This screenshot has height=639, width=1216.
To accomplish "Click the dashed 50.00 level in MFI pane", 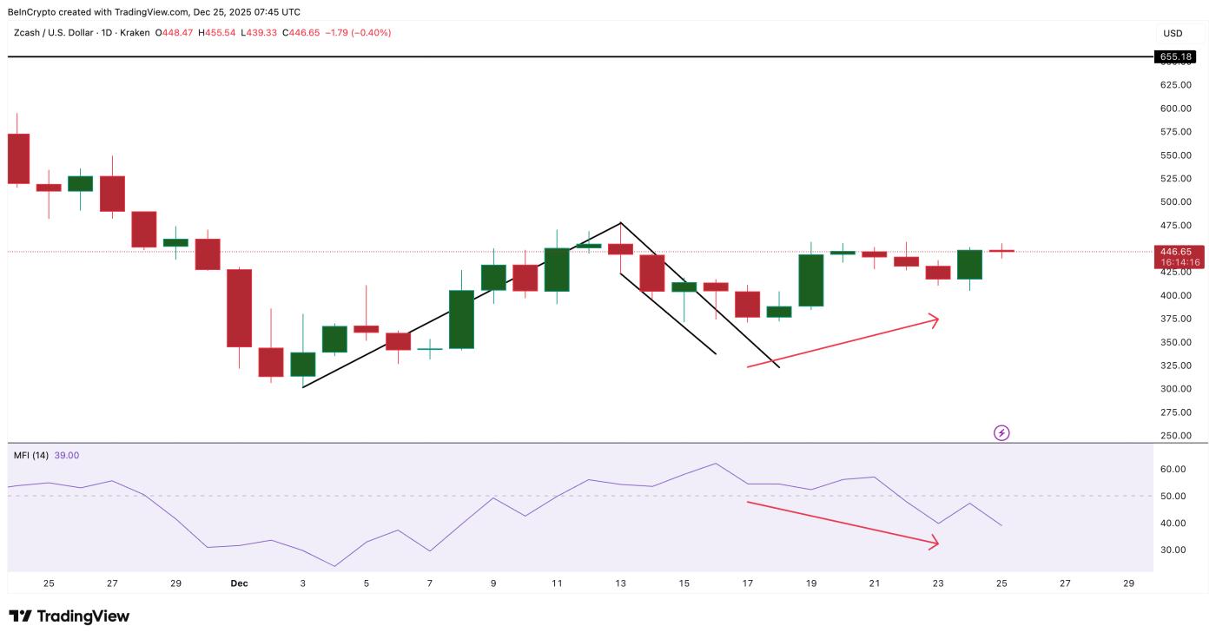I will click(x=580, y=496).
